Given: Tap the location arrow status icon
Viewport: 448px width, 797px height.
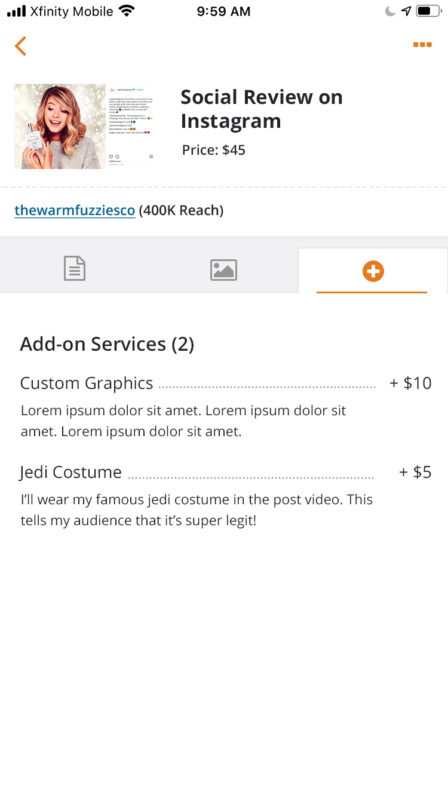Looking at the screenshot, I should [406, 11].
